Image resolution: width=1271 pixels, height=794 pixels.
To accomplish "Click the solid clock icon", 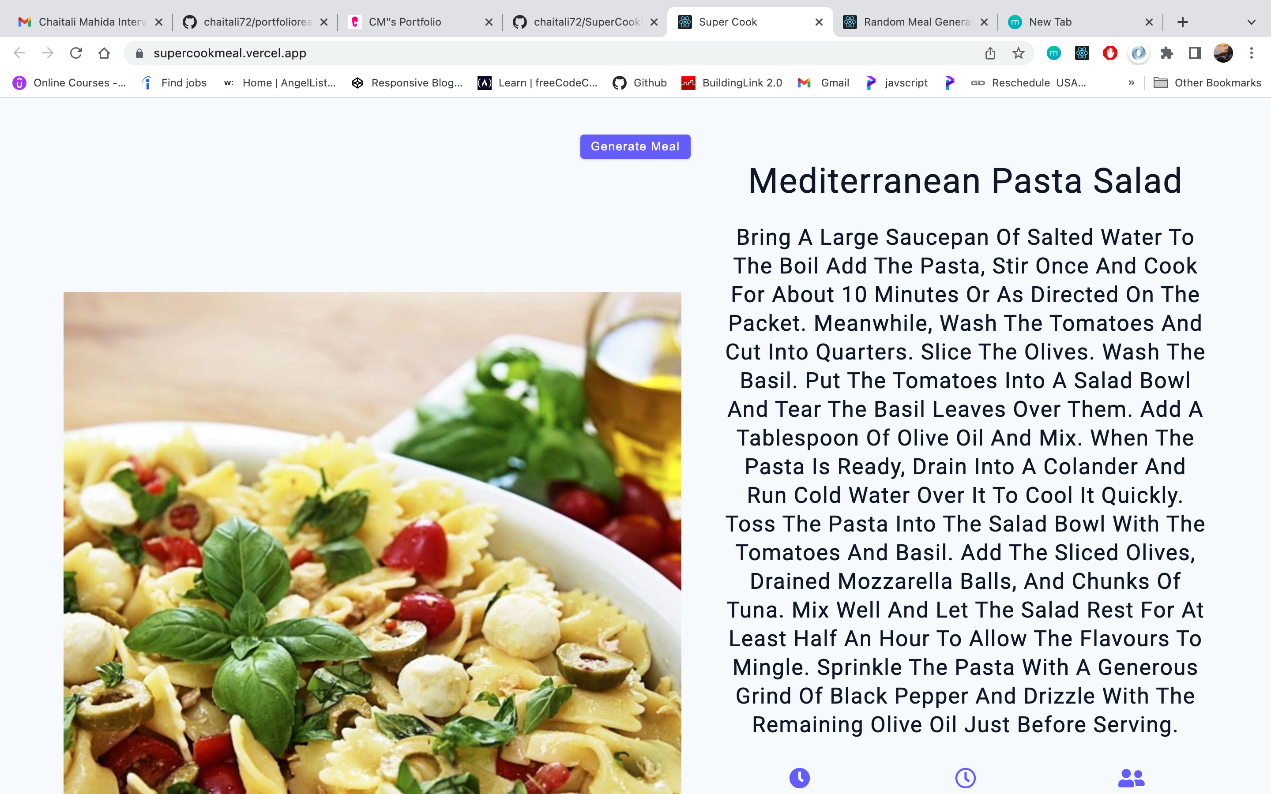I will tap(799, 778).
